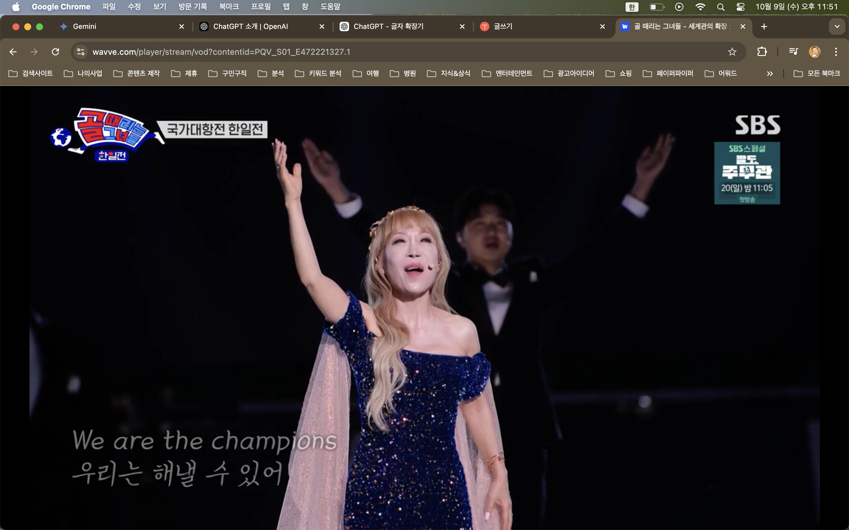Go back with the back arrow
849x530 pixels.
pos(13,52)
